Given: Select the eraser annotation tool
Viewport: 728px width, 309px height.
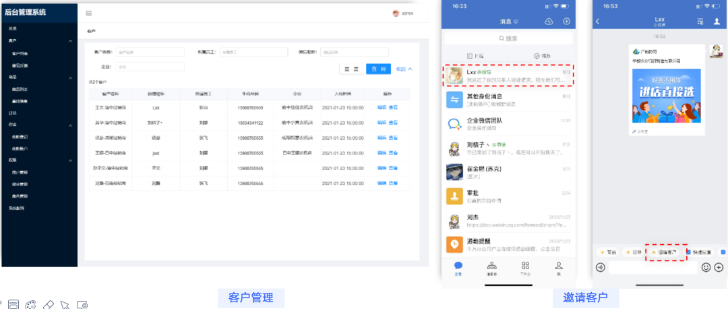Looking at the screenshot, I should click(x=49, y=305).
